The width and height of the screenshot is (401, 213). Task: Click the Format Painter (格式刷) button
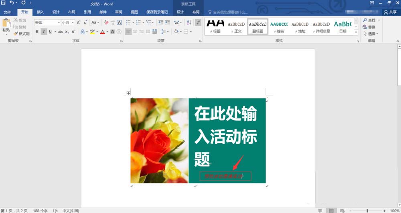point(21,34)
